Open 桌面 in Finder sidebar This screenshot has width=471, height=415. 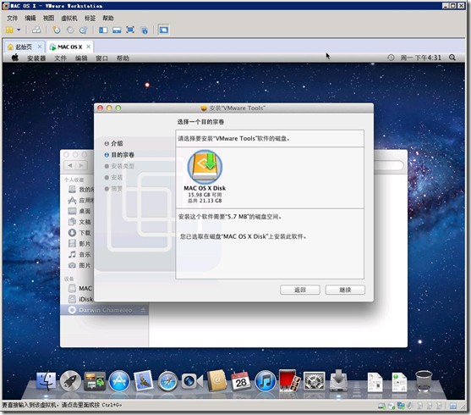(x=79, y=211)
